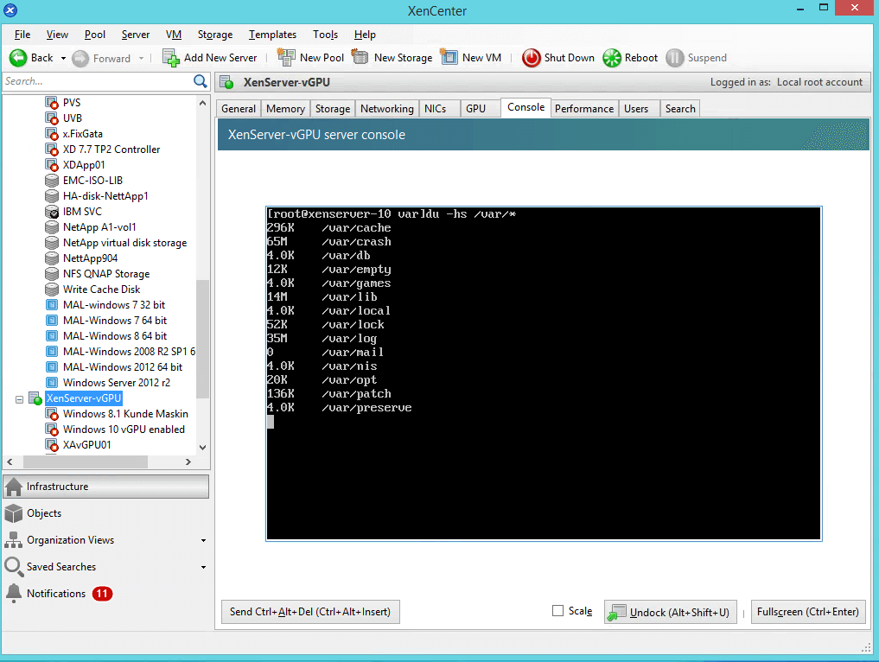The image size is (879, 662).
Task: Click the New Pool icon
Action: coord(286,57)
